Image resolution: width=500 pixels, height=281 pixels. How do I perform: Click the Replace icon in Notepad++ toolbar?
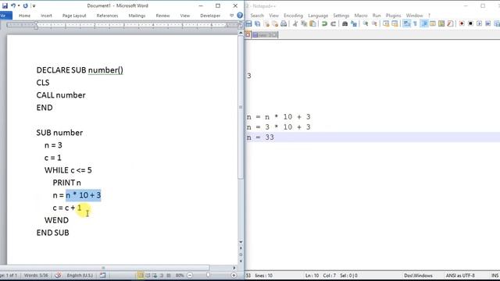354,23
